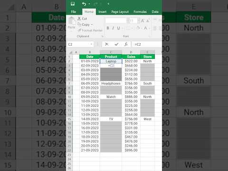Open the File menu
Viewport: 228px width, 171px height.
[x=74, y=12]
